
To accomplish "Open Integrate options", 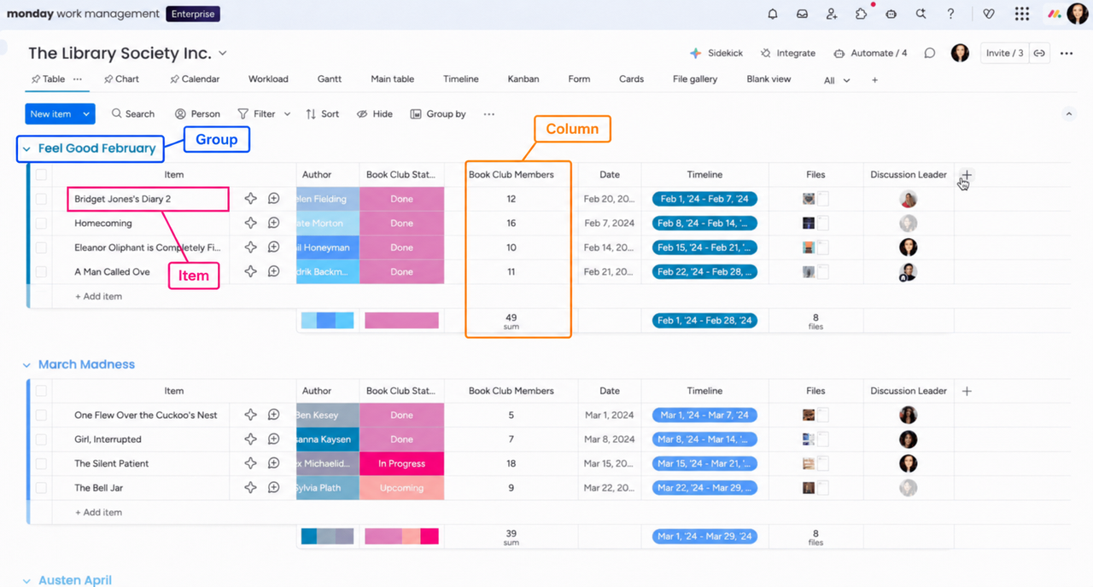I will [788, 53].
